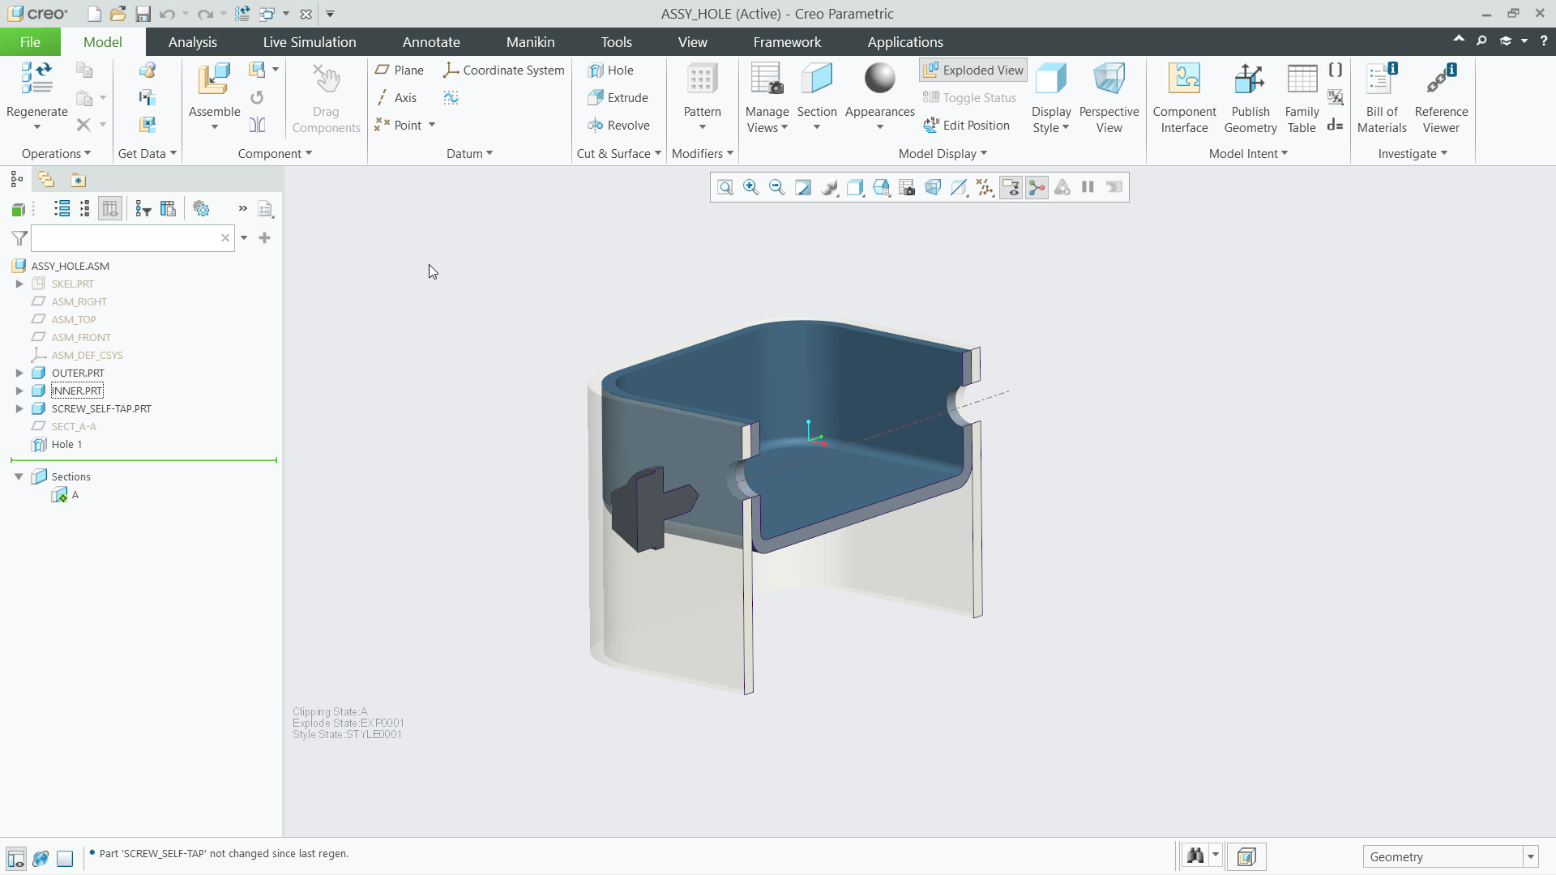Click the Zoom Out magnifier icon
This screenshot has height=875, width=1556.
[x=777, y=188]
